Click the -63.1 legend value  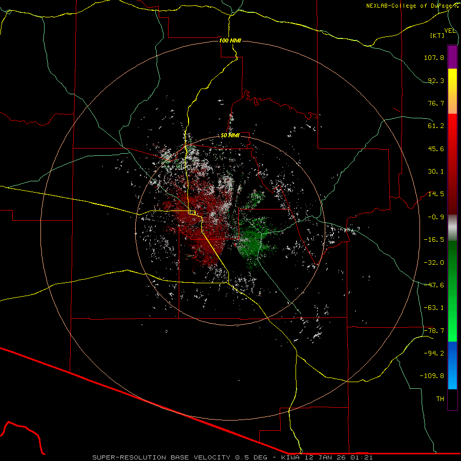coord(434,308)
